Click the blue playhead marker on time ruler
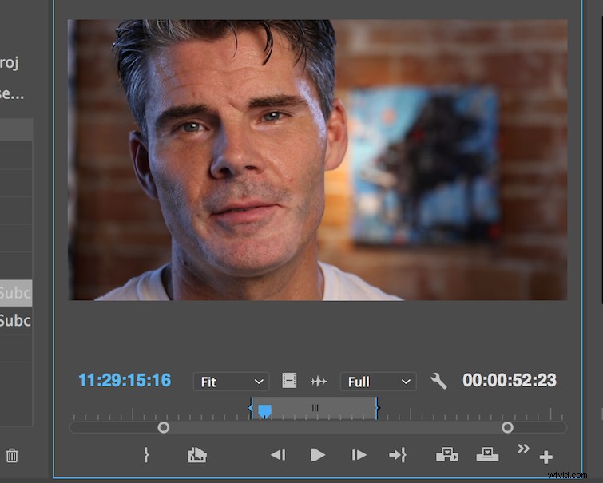This screenshot has height=483, width=603. (x=264, y=411)
